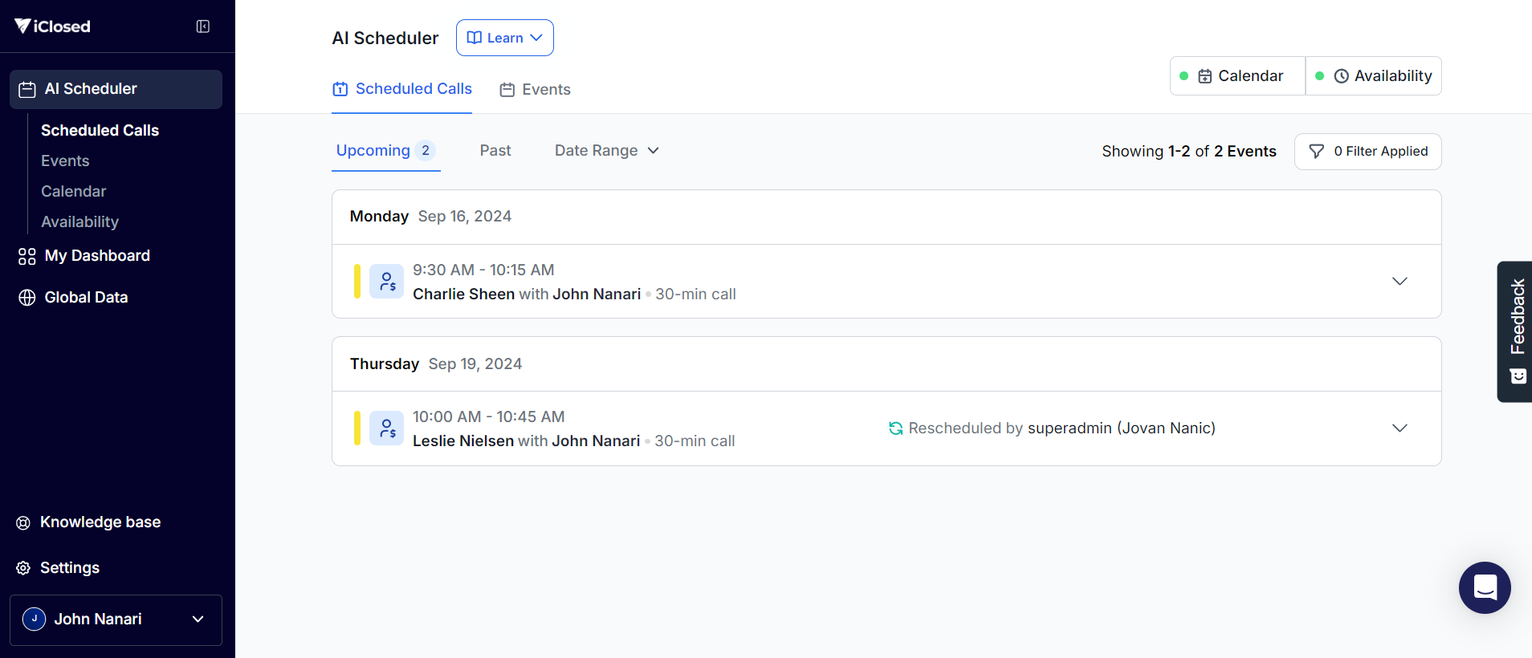Click the Availability status button

click(1374, 76)
